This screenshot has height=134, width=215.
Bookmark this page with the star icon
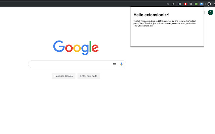tap(173, 4)
